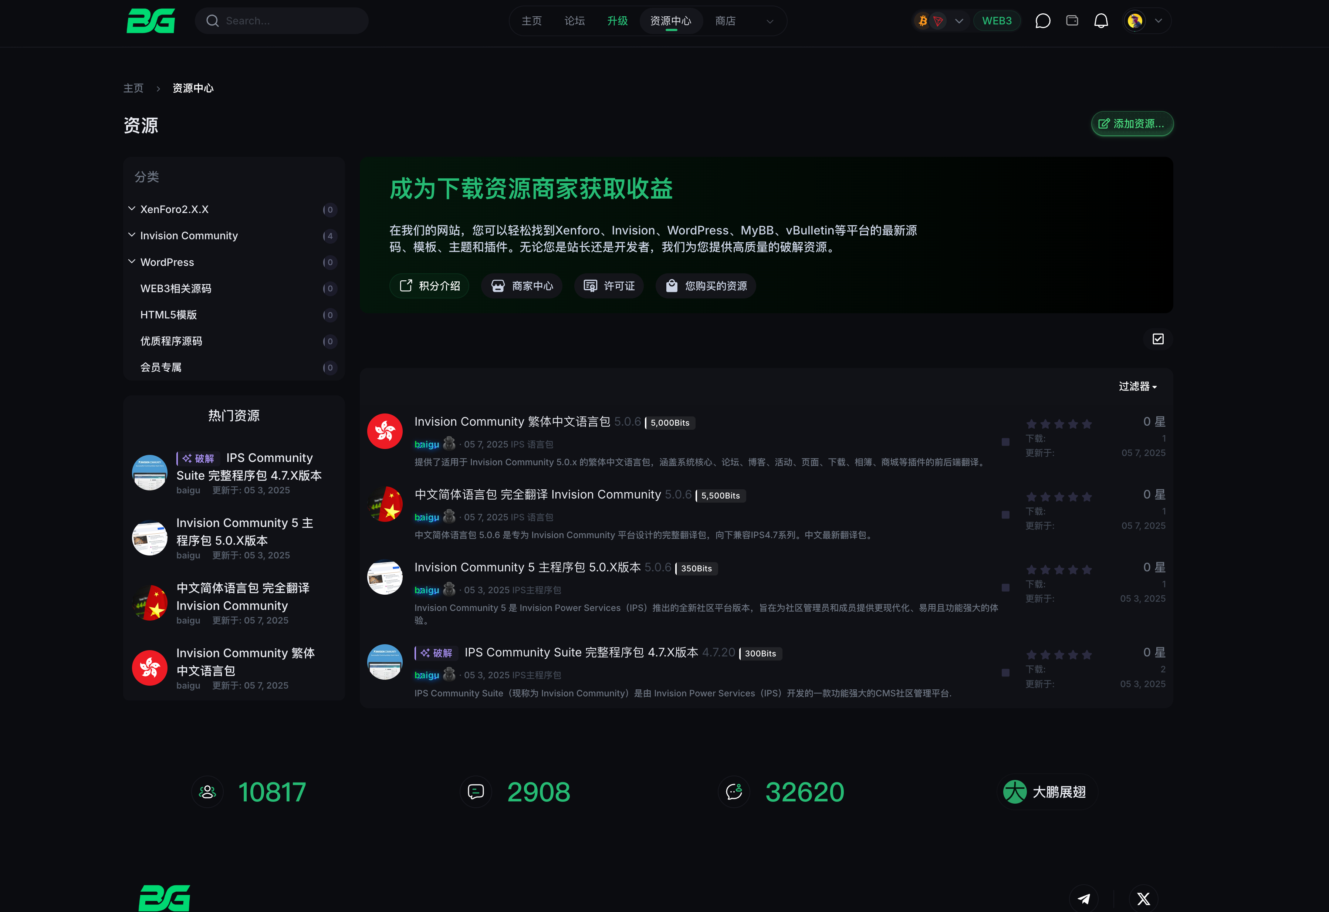Click the BG site logo in header
The image size is (1329, 912).
click(x=151, y=21)
